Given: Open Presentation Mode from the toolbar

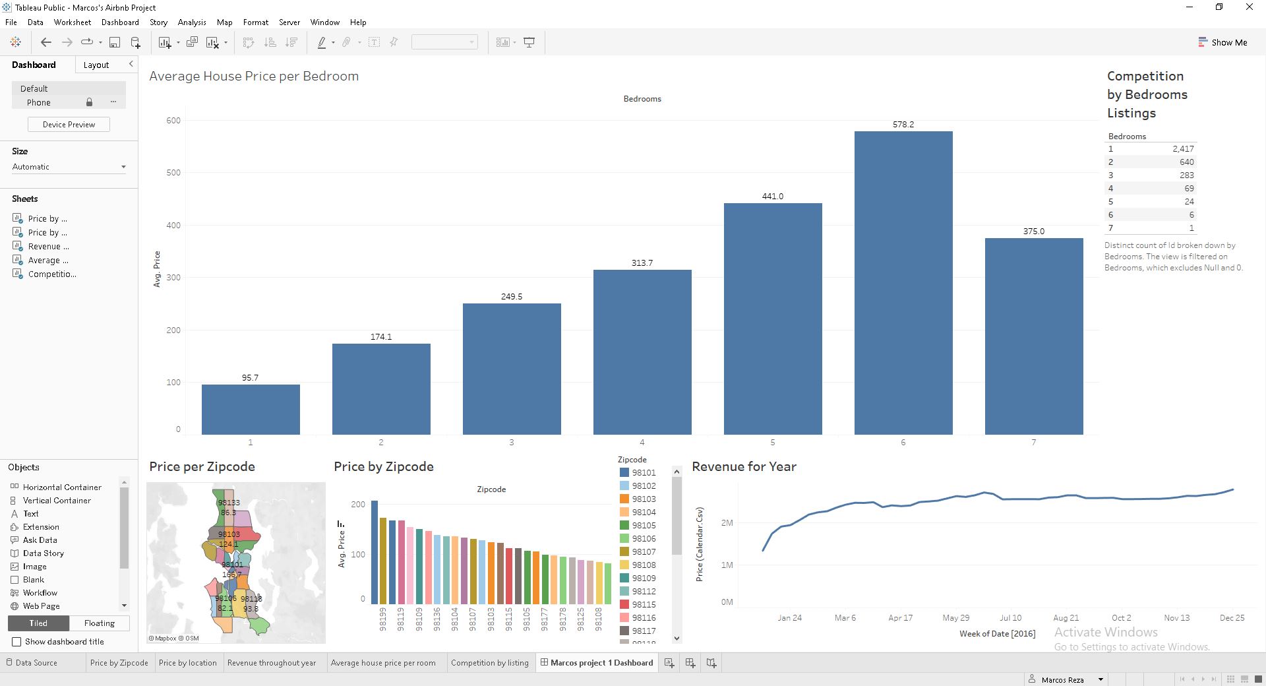Looking at the screenshot, I should (x=529, y=43).
